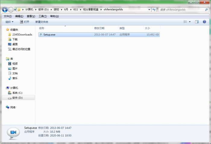This screenshot has height=144, width=211.
Task: Open 2345Downloads favorite folder
Action: (22, 34)
